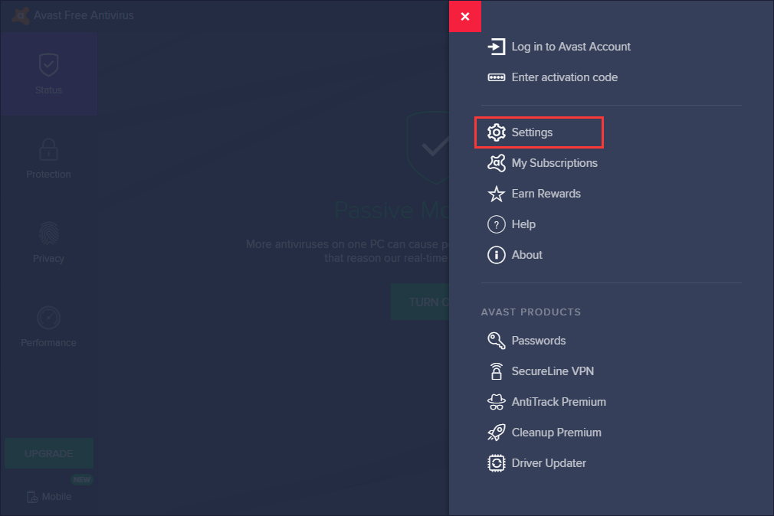Select Enter activation code entry

(x=564, y=77)
